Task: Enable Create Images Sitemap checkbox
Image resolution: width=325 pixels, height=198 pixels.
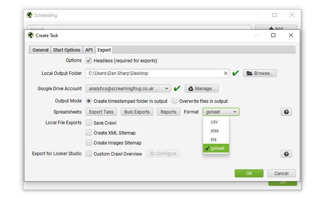Action: pyautogui.click(x=89, y=143)
